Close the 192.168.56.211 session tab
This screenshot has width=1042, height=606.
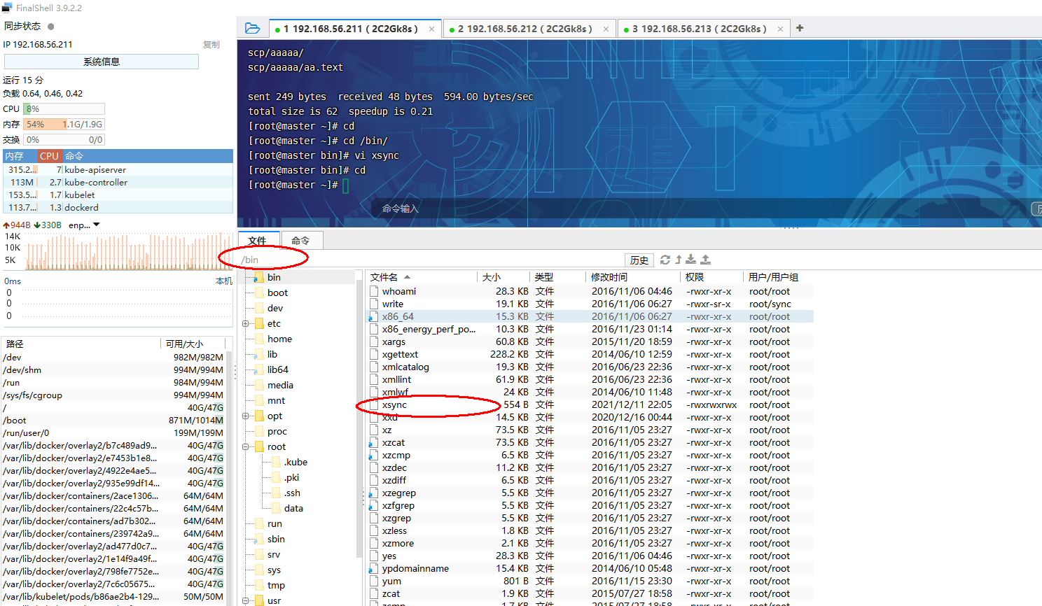click(432, 29)
